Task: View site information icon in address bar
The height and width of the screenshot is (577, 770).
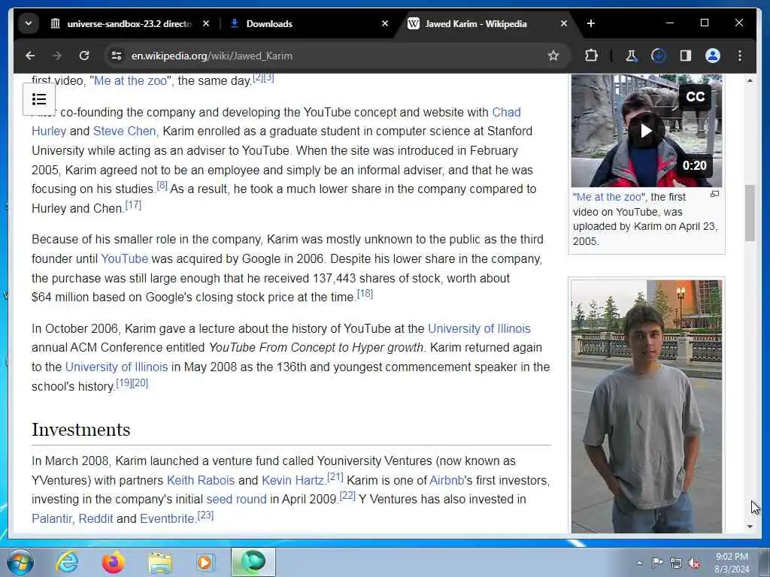Action: tap(117, 56)
